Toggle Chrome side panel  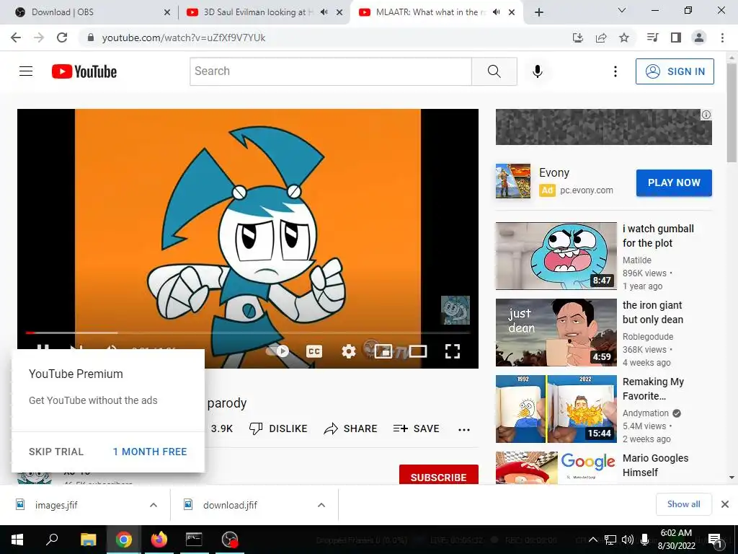[x=676, y=38]
